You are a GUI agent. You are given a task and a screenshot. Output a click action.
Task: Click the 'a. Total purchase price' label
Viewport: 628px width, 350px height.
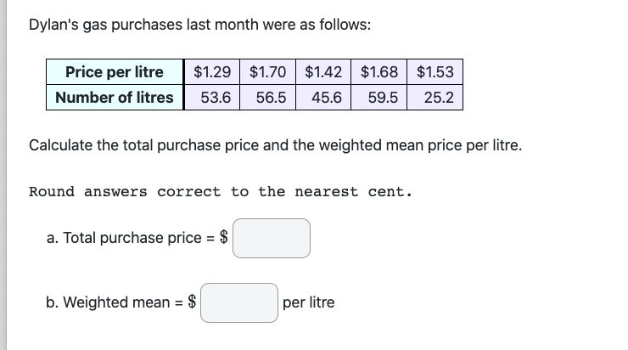click(127, 238)
